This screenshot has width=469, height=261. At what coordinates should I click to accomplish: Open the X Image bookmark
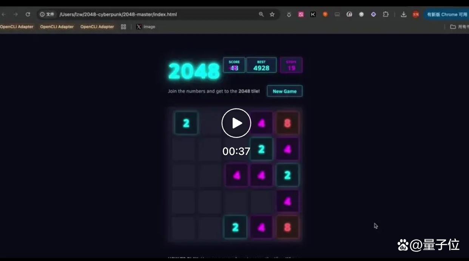(146, 27)
